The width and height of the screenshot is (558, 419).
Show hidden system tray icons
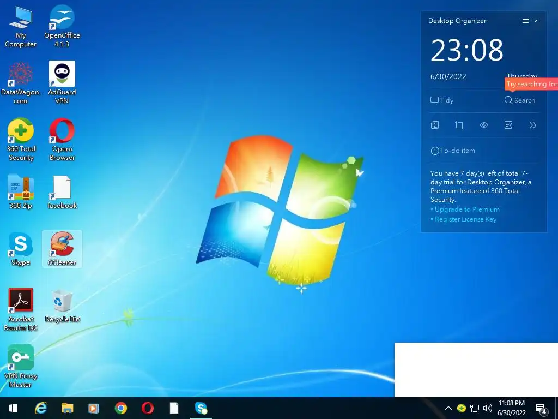click(448, 408)
